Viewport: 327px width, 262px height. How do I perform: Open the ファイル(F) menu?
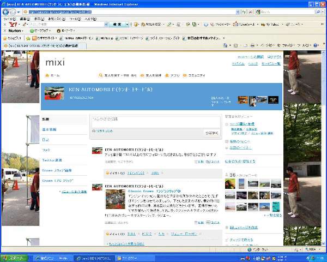point(9,19)
